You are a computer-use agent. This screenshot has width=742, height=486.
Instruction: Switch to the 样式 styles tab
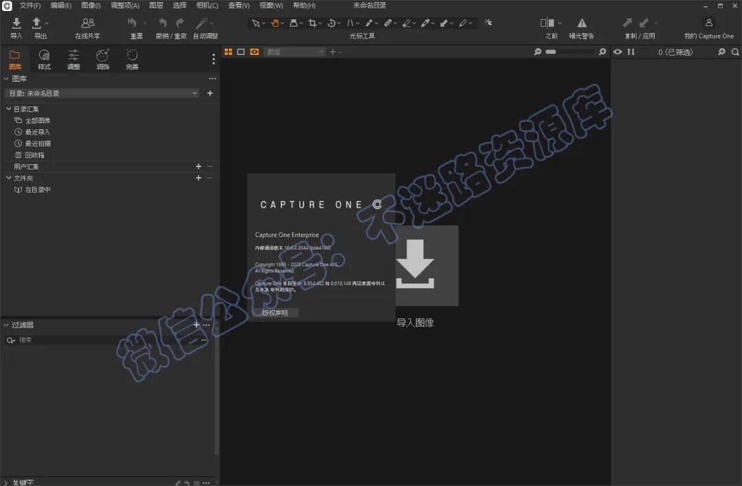click(44, 60)
